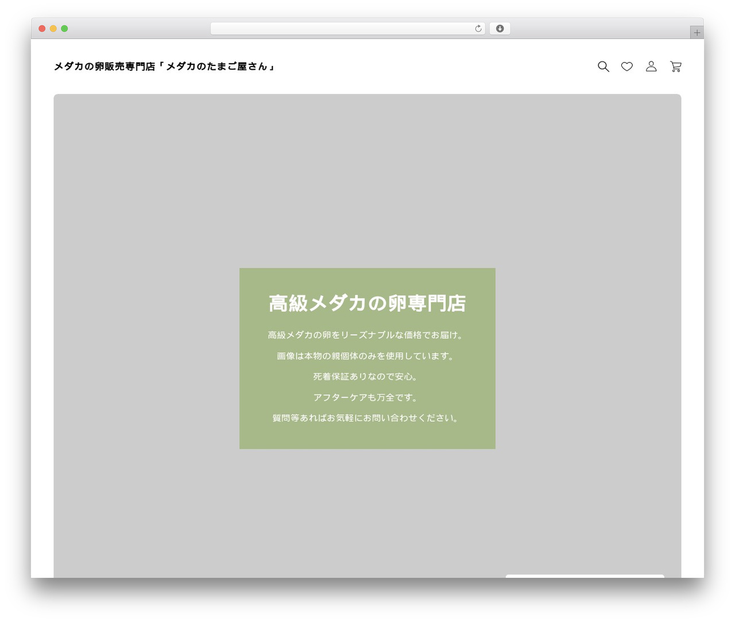
Task: Close the window with red button
Action: (42, 29)
